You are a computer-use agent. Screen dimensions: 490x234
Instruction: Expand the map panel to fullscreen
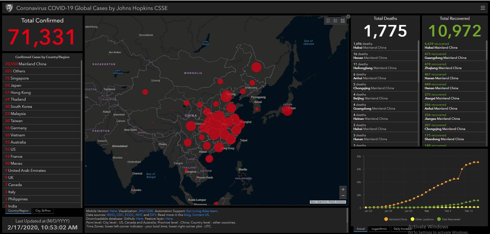pos(348,17)
